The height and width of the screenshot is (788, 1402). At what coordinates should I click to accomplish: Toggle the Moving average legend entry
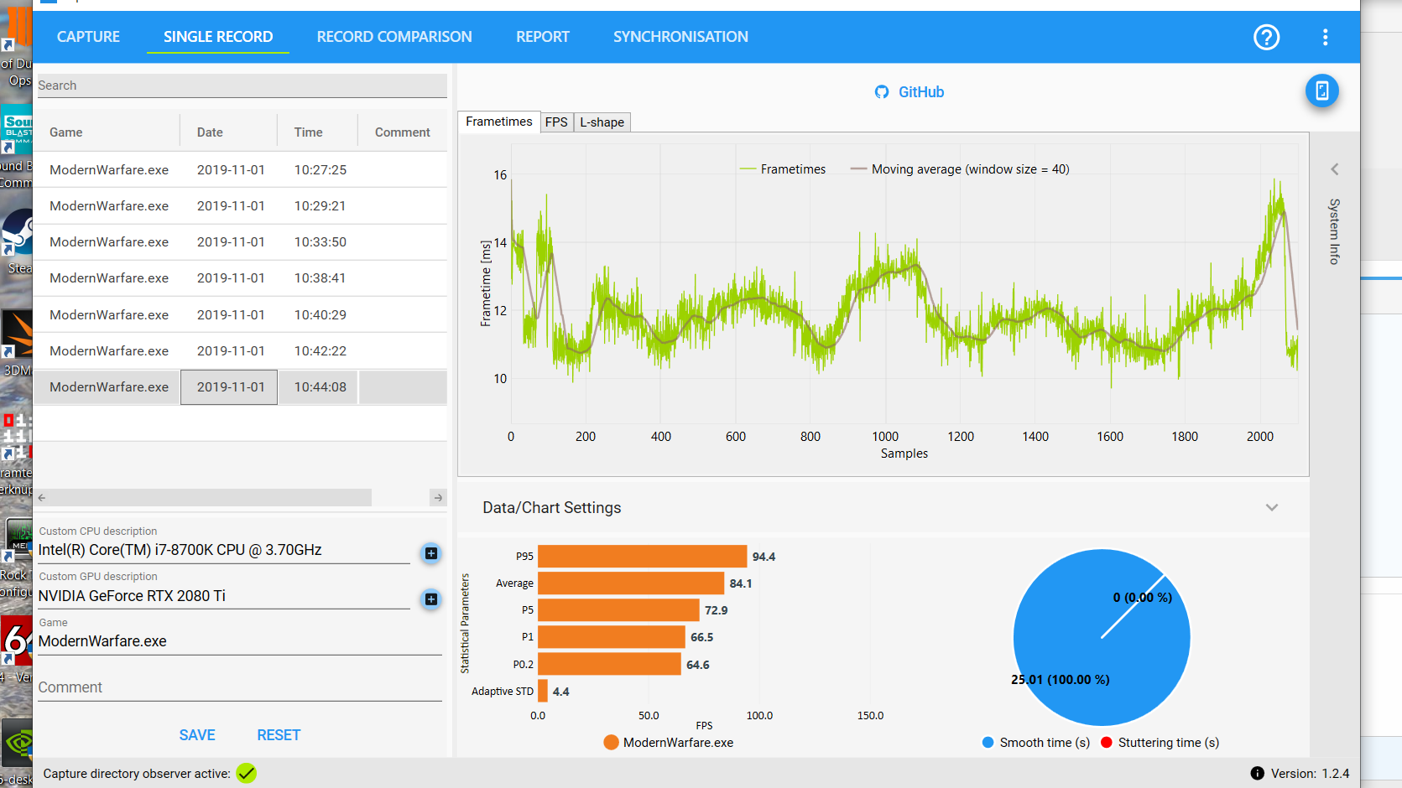coord(960,169)
